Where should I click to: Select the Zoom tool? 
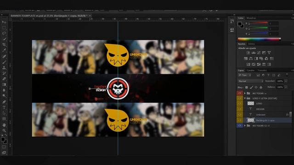[4, 131]
